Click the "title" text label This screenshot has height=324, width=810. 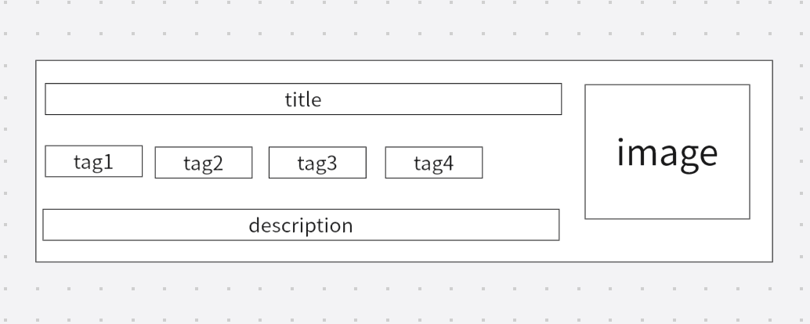(x=302, y=99)
